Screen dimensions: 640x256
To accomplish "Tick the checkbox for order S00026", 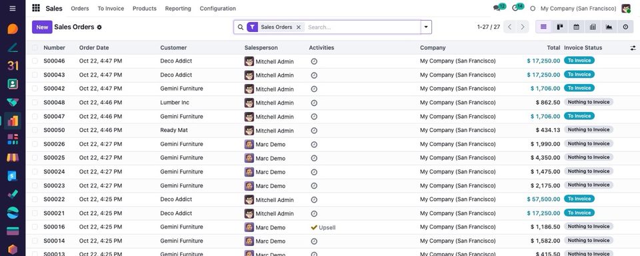I will pos(35,144).
